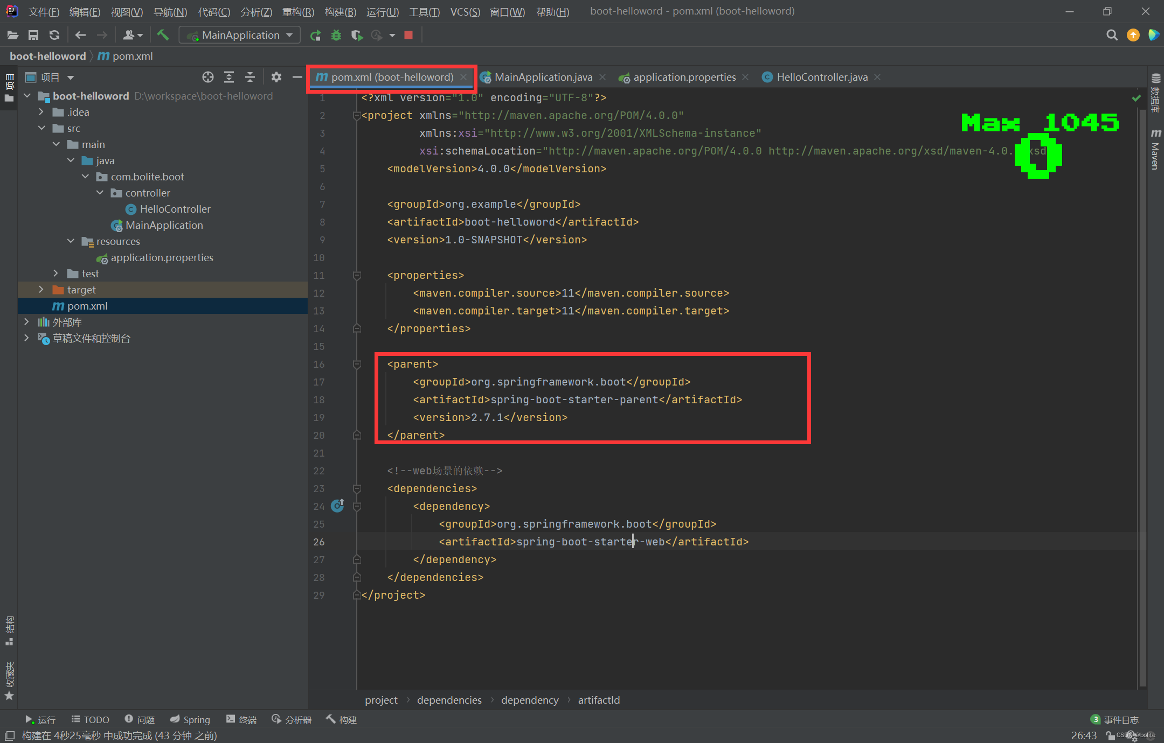Screen dimensions: 1164x743
Task: Toggle tool window bars icon in status bar
Action: [x=10, y=735]
